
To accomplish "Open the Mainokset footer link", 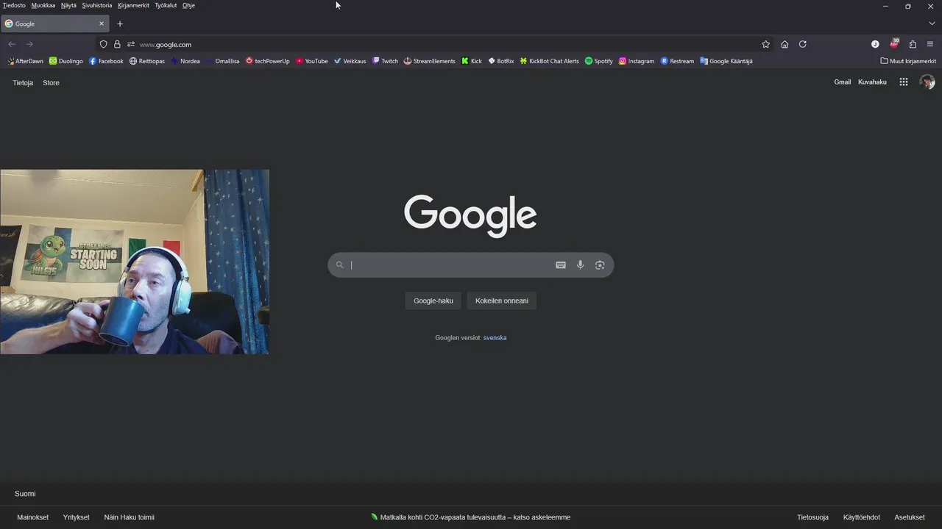I will click(x=32, y=517).
